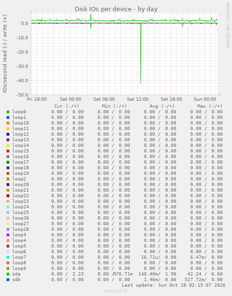Click the 'loop24' legend label

(21, 207)
